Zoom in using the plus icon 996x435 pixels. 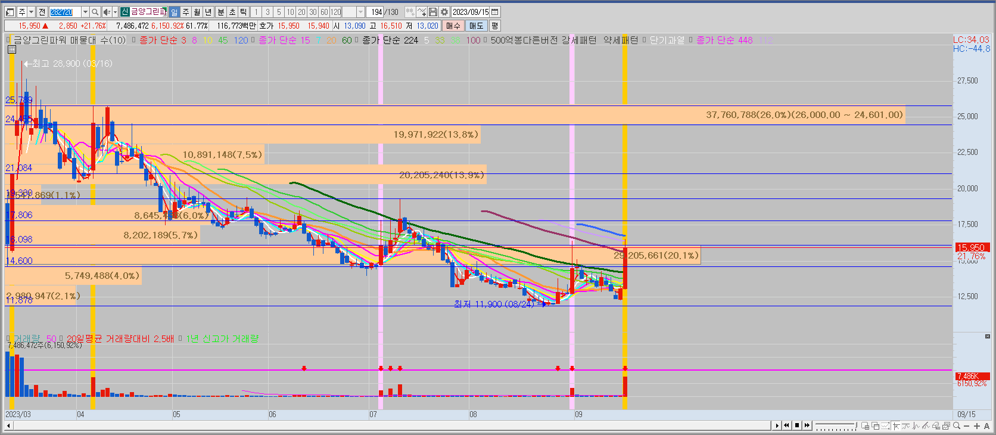(x=977, y=425)
